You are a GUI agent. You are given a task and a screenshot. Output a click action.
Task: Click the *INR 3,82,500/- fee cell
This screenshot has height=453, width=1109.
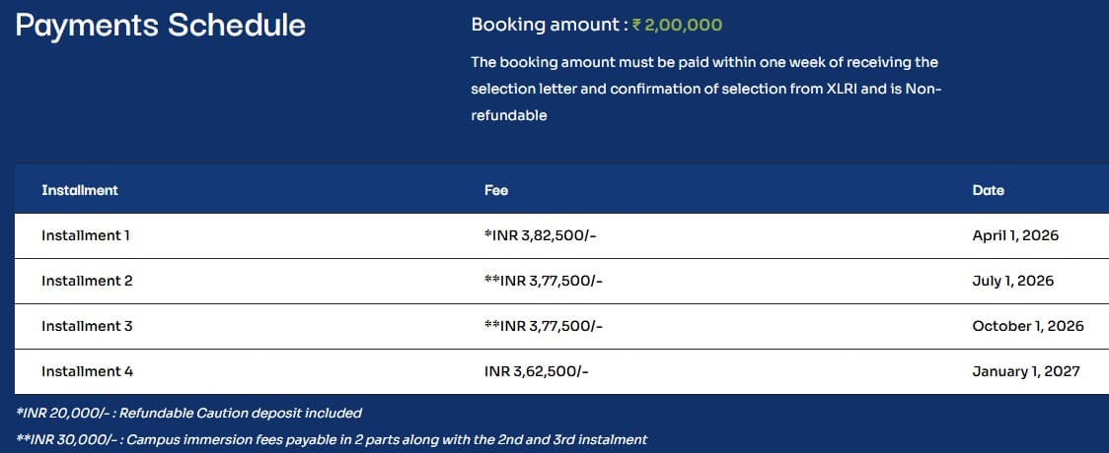[541, 235]
